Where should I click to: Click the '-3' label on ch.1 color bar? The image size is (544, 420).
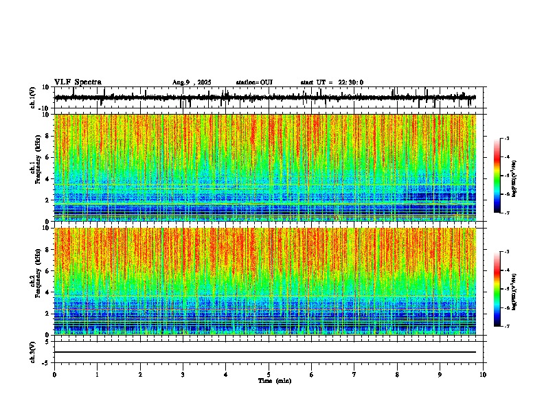(507, 138)
